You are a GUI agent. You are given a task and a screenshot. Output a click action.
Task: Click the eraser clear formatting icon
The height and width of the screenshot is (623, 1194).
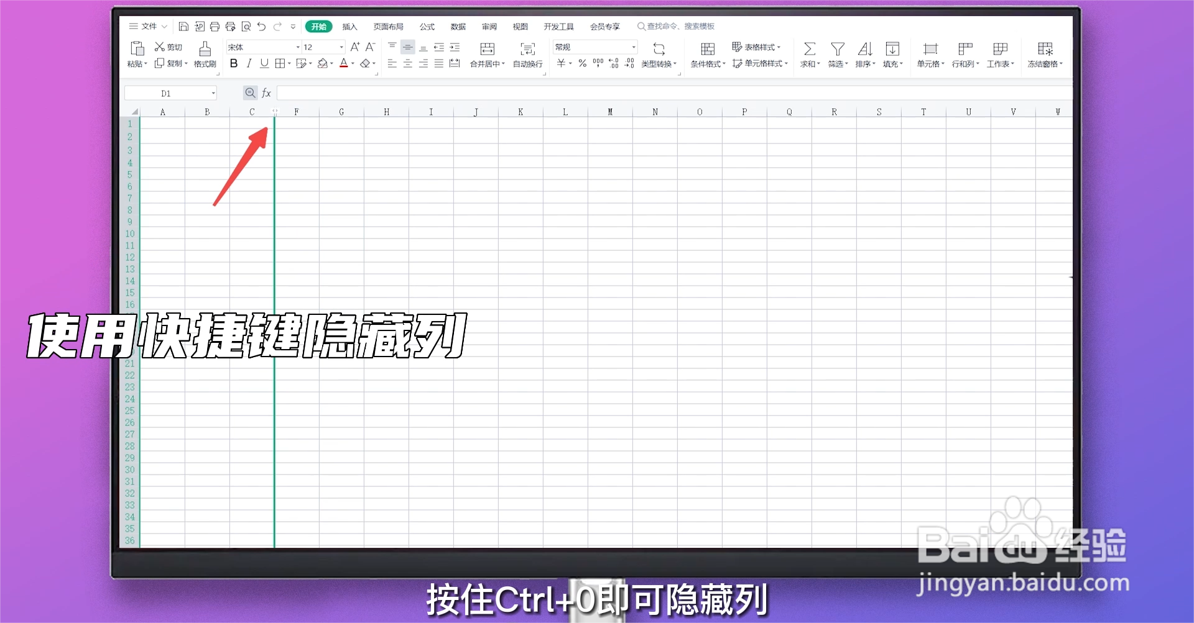365,63
